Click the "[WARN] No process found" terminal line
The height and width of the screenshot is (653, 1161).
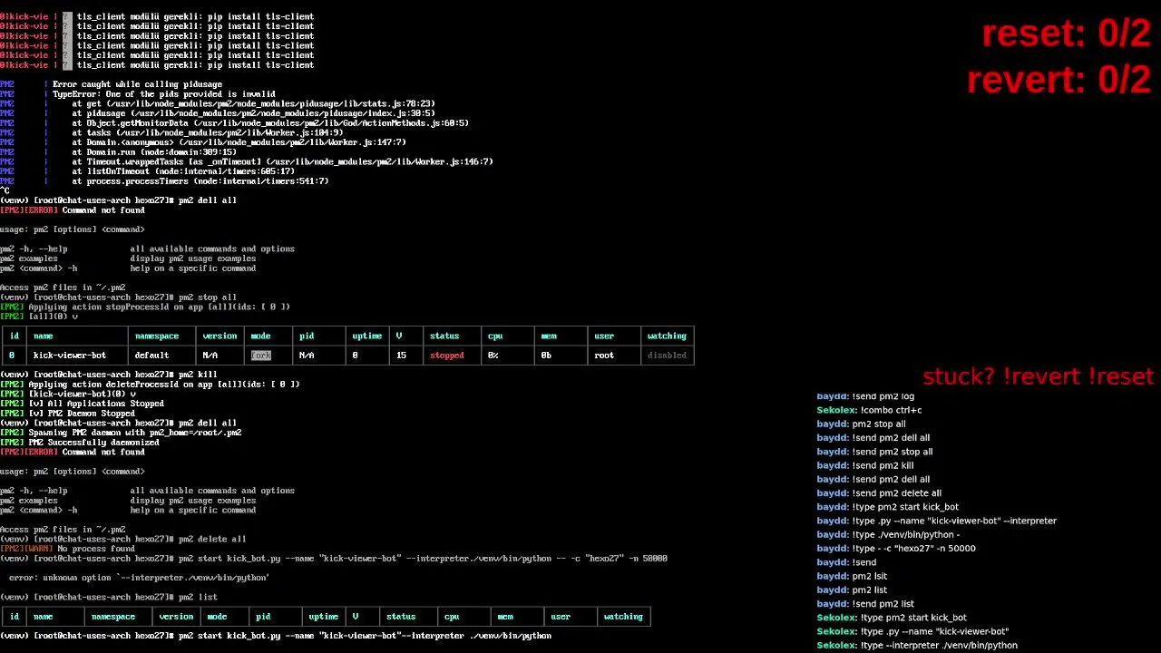pos(67,549)
